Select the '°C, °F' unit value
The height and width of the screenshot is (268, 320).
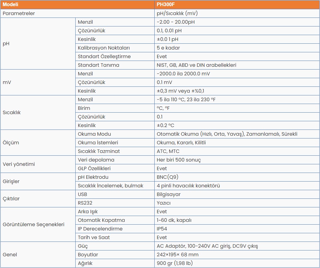163,108
